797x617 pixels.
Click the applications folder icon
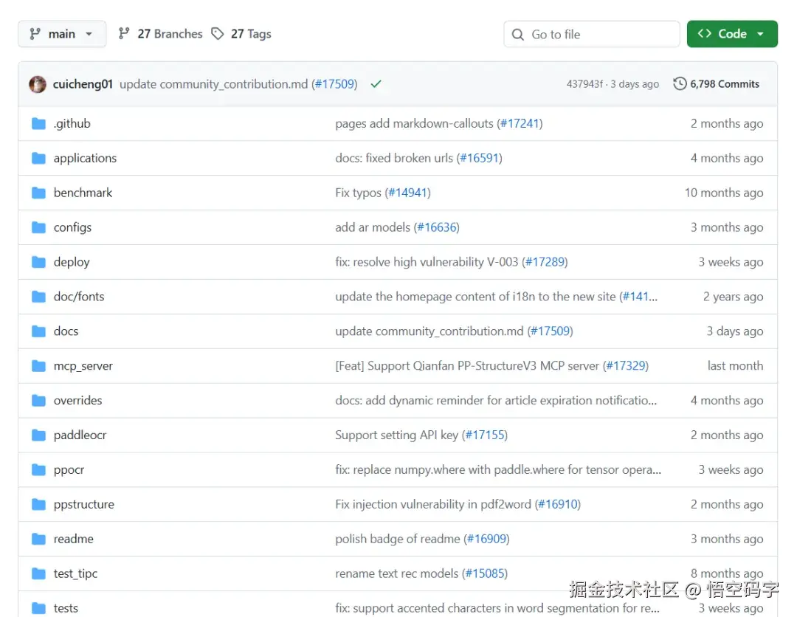pos(38,158)
